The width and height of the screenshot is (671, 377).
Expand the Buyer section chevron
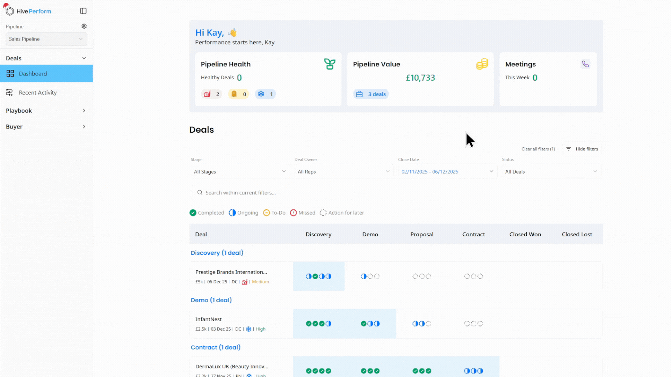coord(84,126)
